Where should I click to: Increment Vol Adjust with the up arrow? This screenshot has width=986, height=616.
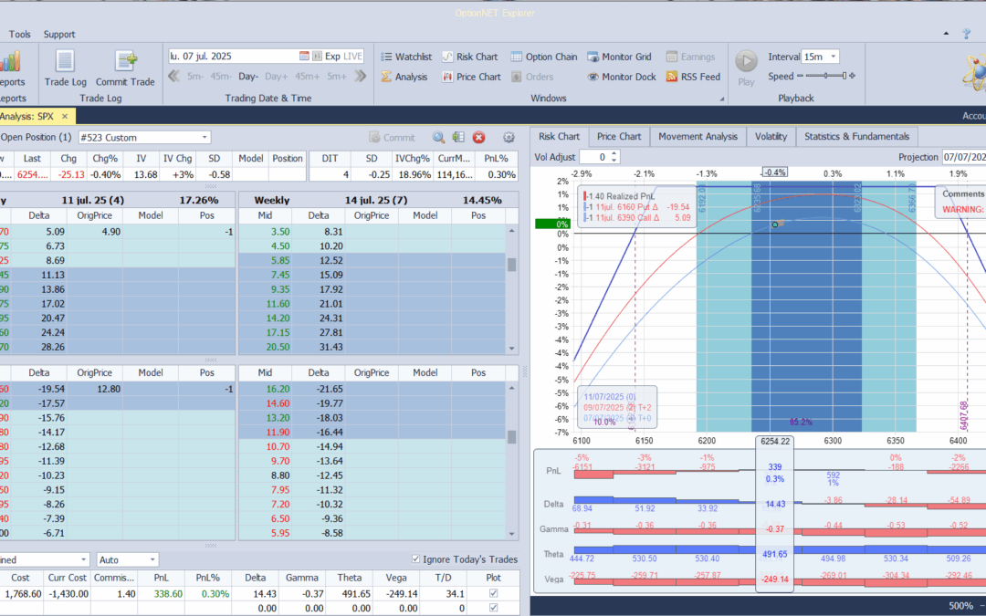(614, 153)
